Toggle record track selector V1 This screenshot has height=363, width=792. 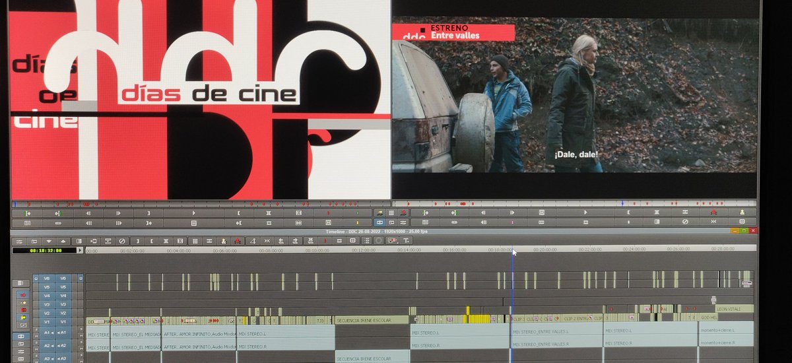click(63, 322)
